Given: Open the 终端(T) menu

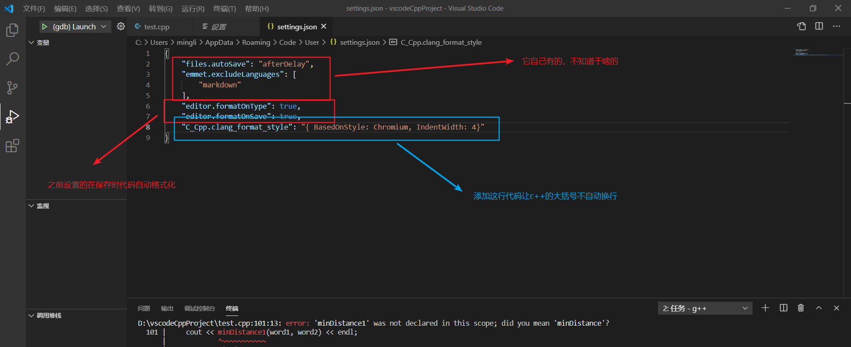Looking at the screenshot, I should click(225, 9).
